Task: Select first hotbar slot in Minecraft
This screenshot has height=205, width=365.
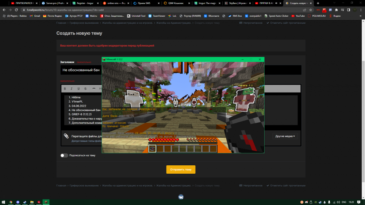Action: point(152,149)
